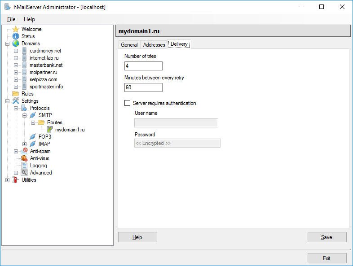Click the Settings tools icon
353x266 pixels.
[16, 101]
